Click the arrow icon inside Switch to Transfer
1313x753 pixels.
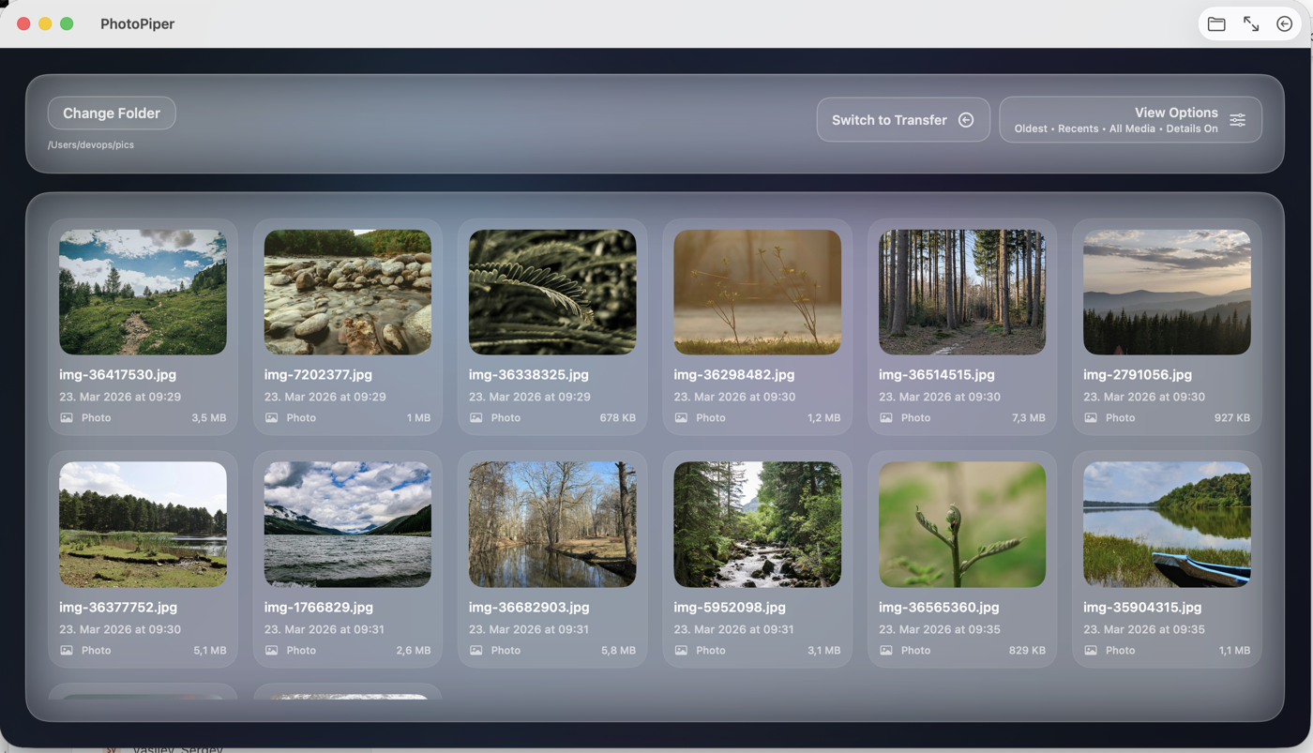point(965,119)
